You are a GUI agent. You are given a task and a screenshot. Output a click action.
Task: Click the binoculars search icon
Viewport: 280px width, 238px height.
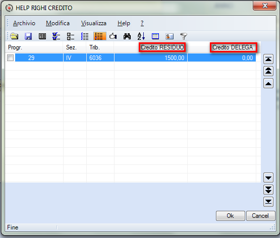coord(127,36)
